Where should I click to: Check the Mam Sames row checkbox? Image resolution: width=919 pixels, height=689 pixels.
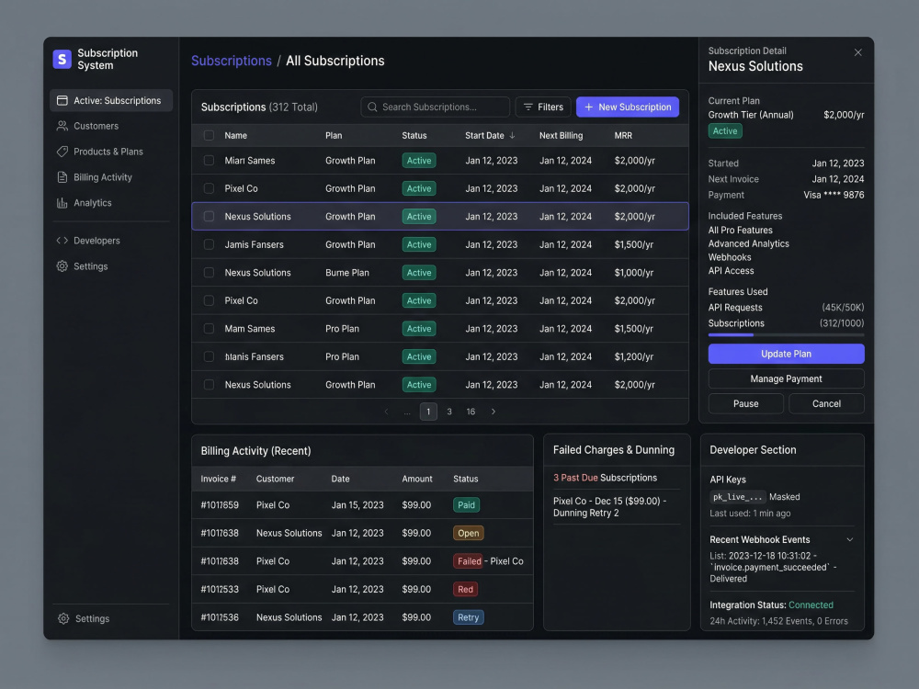click(x=209, y=329)
